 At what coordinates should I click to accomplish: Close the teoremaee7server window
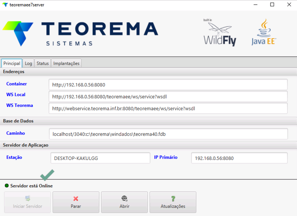click(x=289, y=5)
